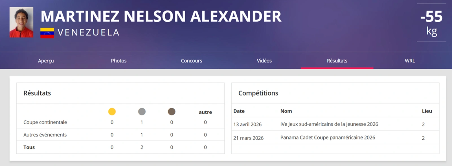Click the gold medal icon
Screen dimensions: 452x166
(x=112, y=112)
